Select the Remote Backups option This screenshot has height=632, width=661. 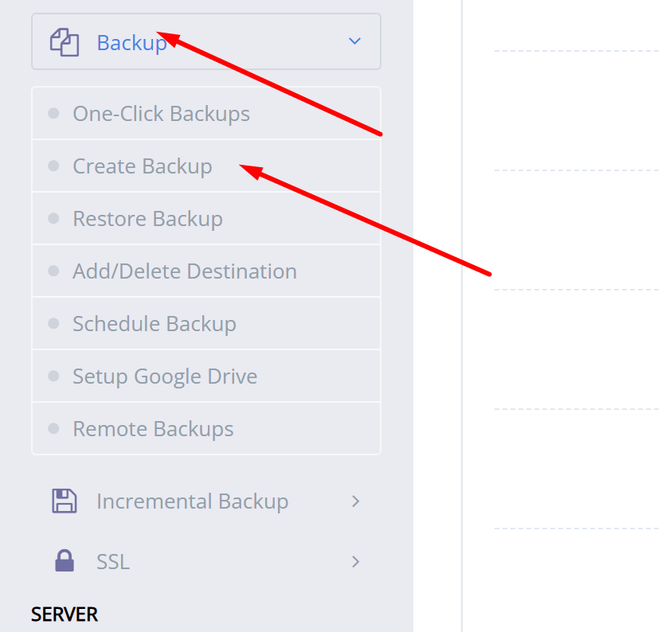(153, 428)
